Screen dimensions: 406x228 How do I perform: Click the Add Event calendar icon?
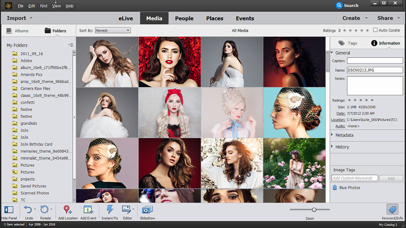[88, 209]
